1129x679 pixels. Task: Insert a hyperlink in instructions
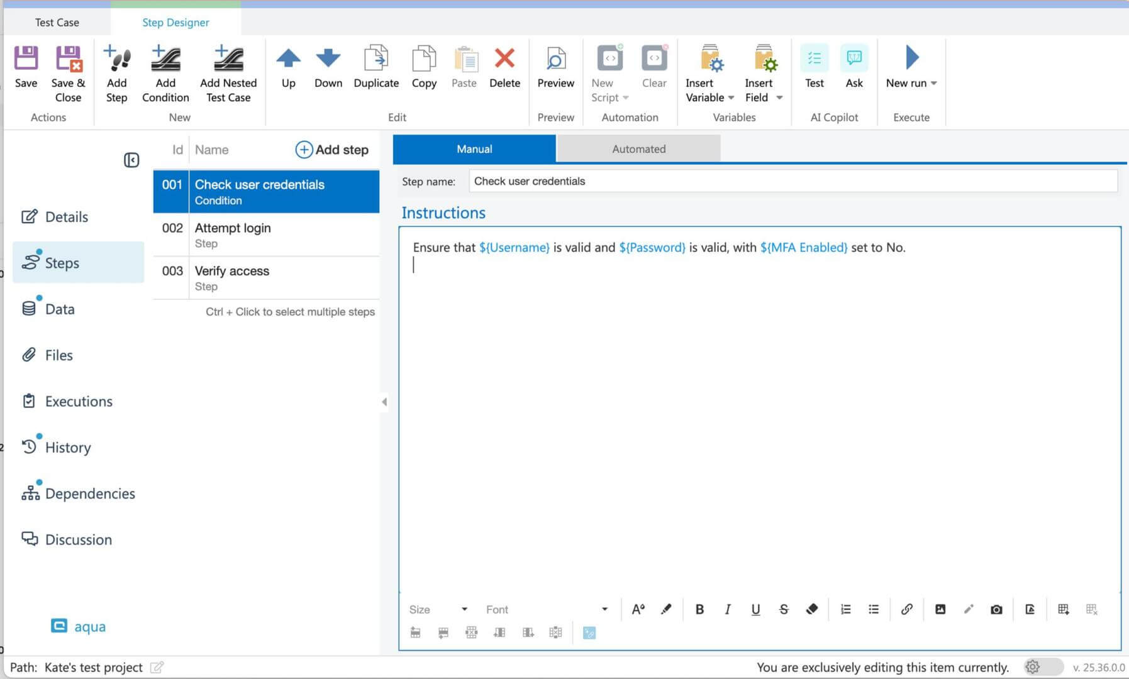click(906, 609)
